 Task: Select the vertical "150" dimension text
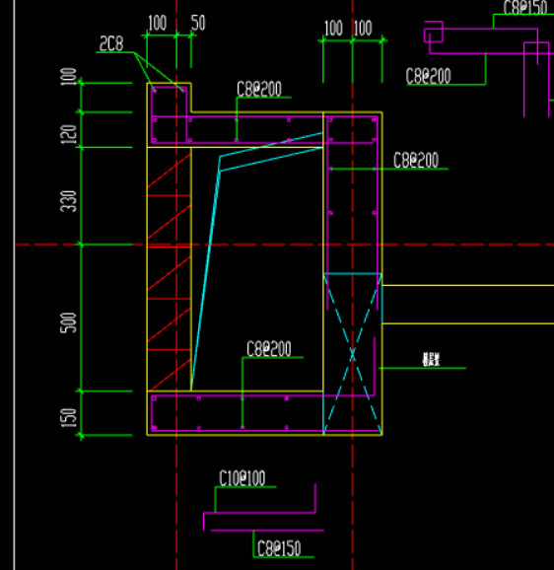tap(69, 418)
